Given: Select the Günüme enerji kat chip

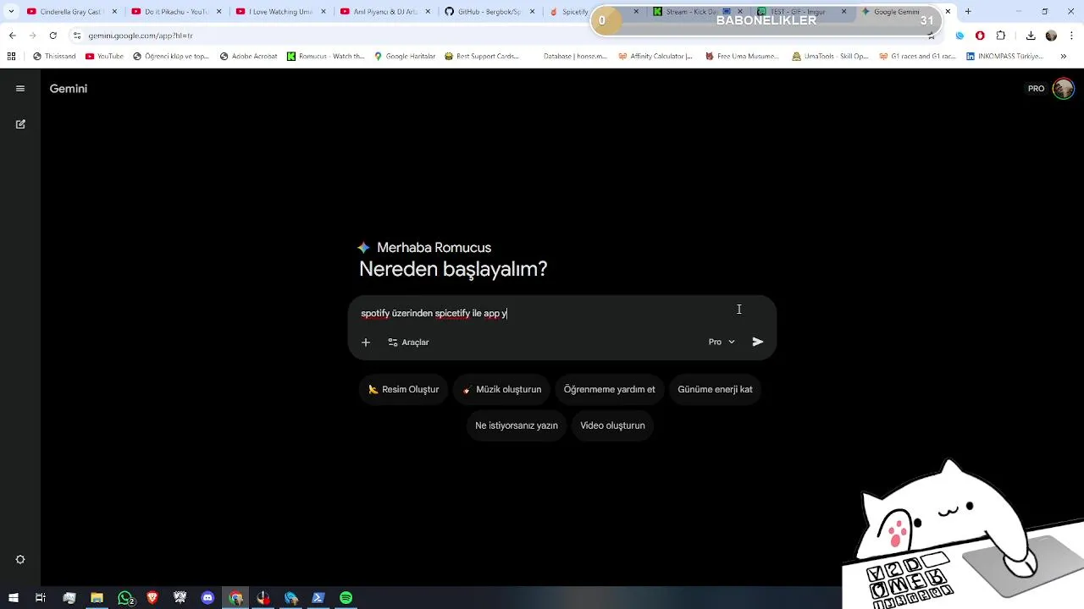Looking at the screenshot, I should point(715,389).
